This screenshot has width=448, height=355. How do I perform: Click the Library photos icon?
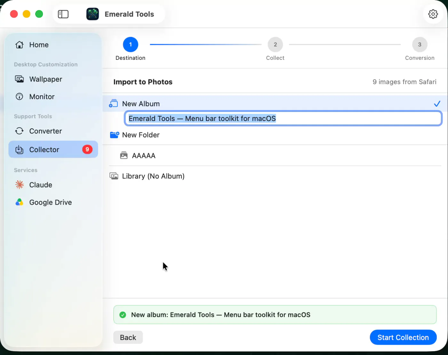click(114, 176)
